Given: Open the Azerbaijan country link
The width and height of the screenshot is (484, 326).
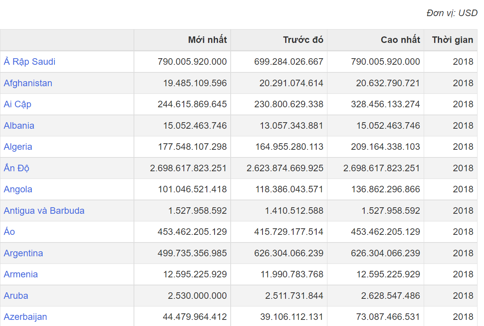Looking at the screenshot, I should pos(25,317).
